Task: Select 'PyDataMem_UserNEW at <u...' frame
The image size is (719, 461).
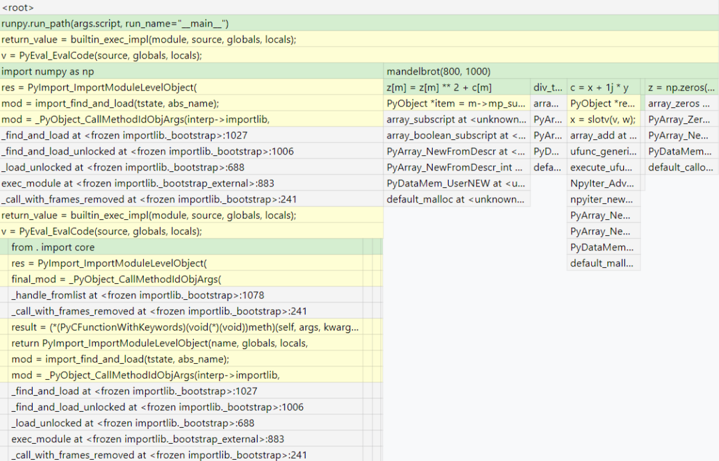Action: pyautogui.click(x=457, y=183)
